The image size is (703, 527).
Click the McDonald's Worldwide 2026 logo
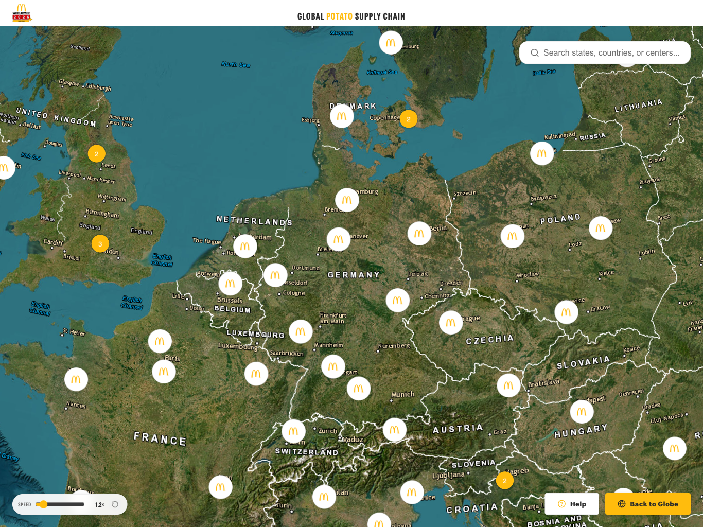pyautogui.click(x=22, y=13)
